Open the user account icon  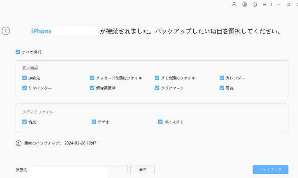tap(234, 4)
